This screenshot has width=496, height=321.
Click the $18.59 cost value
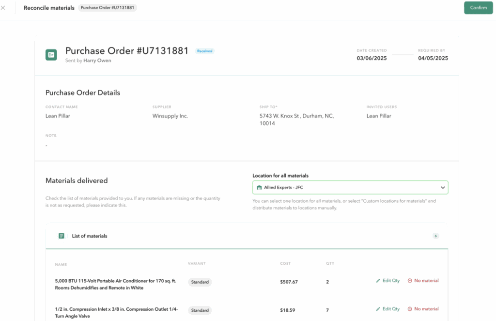288,310
